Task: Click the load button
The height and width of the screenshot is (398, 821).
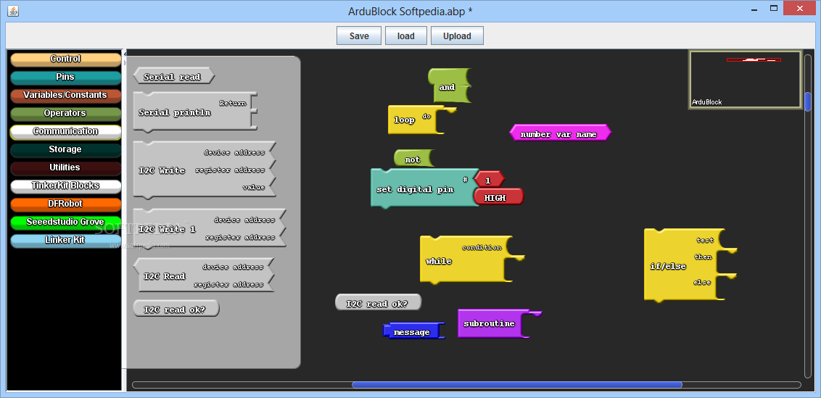Action: click(x=406, y=36)
